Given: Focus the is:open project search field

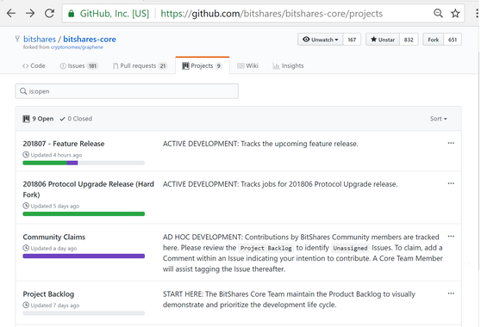Looking at the screenshot, I should point(127,91).
